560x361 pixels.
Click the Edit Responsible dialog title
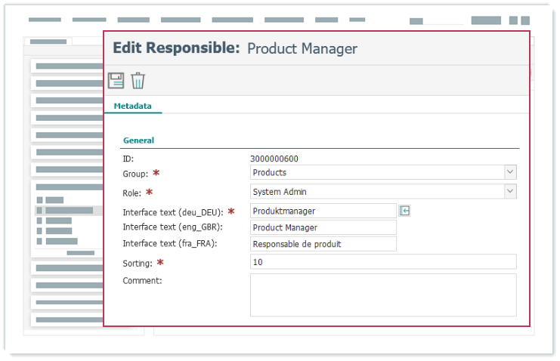[234, 48]
